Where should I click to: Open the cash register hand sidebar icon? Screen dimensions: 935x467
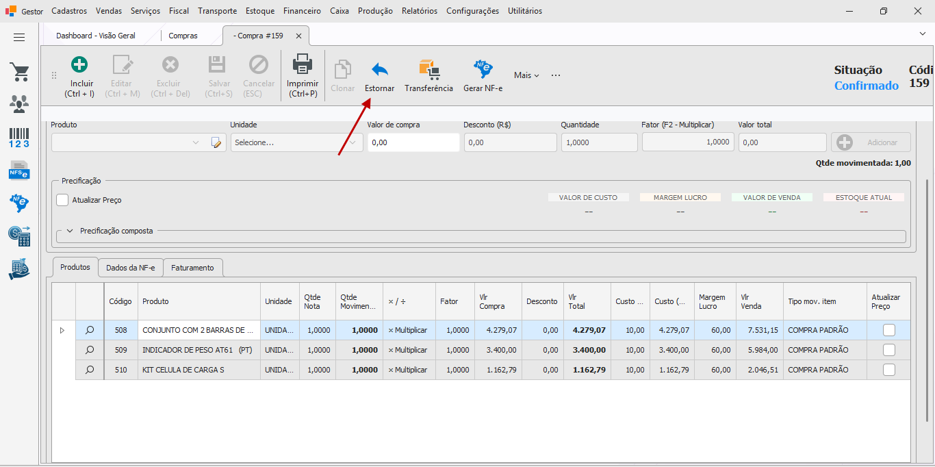coord(19,269)
